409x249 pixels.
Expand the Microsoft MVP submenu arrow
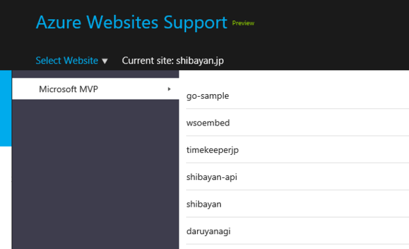click(169, 89)
